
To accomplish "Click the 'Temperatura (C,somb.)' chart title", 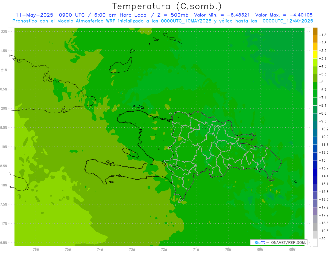I will (167, 6).
